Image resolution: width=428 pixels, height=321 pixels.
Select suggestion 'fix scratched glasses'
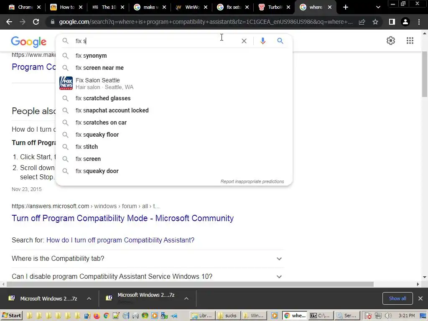174,98
